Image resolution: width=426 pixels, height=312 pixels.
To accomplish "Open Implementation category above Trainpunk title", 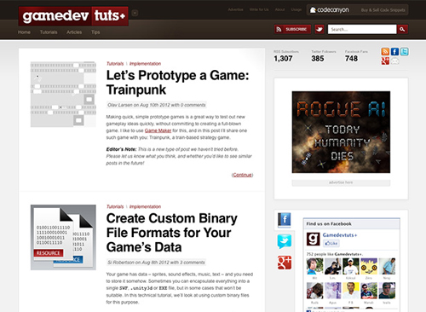I will pyautogui.click(x=145, y=64).
